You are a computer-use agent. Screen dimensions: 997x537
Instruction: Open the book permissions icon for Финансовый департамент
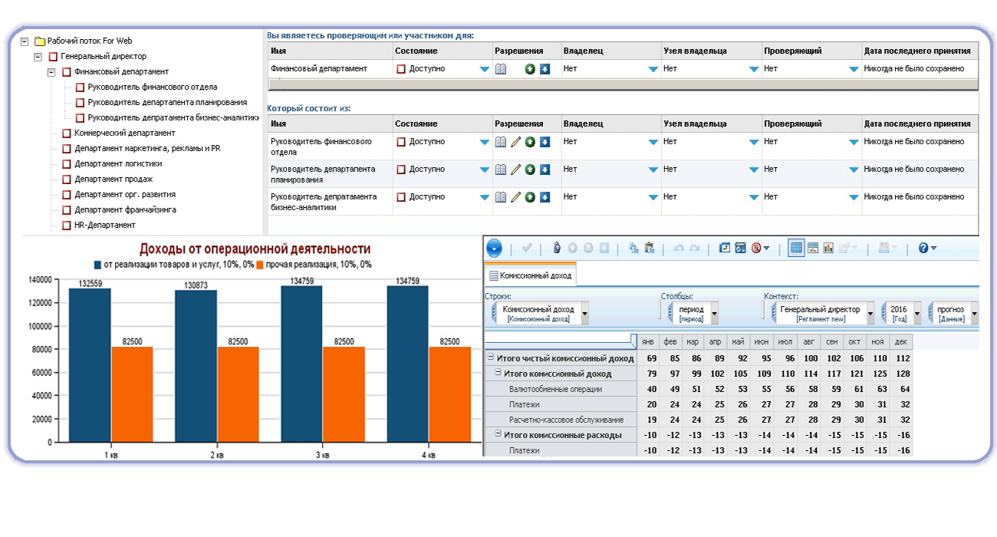pos(501,69)
